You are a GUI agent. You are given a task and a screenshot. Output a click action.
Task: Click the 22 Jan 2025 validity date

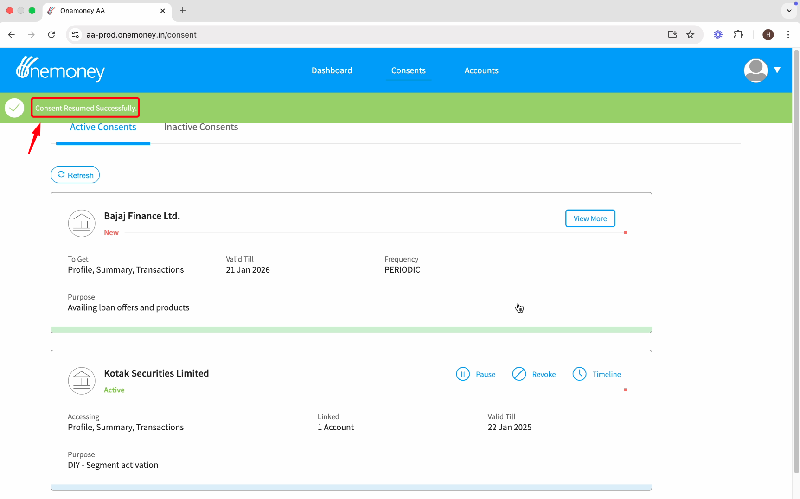coord(509,427)
